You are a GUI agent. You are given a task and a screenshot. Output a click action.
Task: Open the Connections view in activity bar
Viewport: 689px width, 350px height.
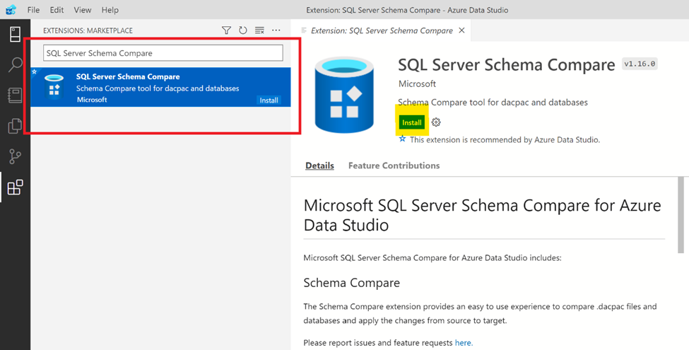(x=15, y=34)
